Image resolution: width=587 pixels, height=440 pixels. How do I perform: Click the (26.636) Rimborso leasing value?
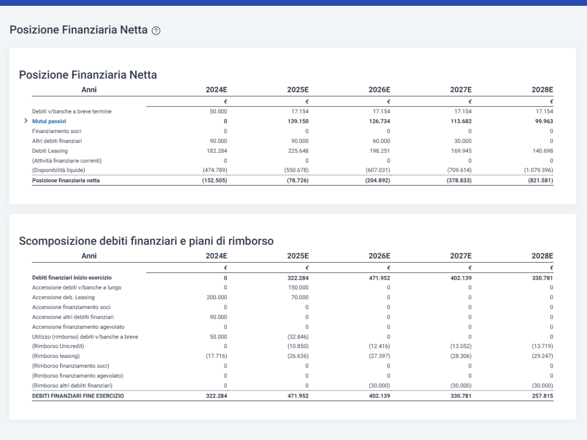[298, 356]
